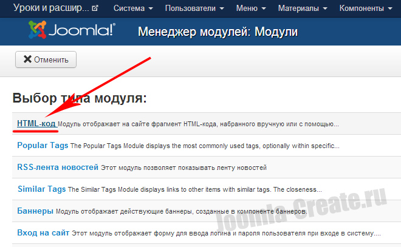Screen dimensions: 401x247
Task: Click the HTML-код module description text
Action: 199,124
